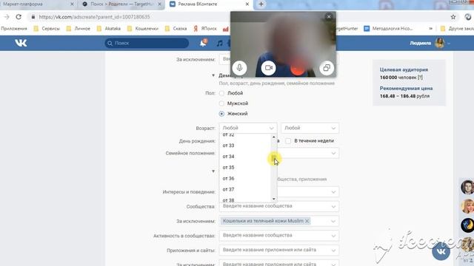This screenshot has height=266, width=474.
Task: Check В течение недели birthday checkbox
Action: (288, 141)
